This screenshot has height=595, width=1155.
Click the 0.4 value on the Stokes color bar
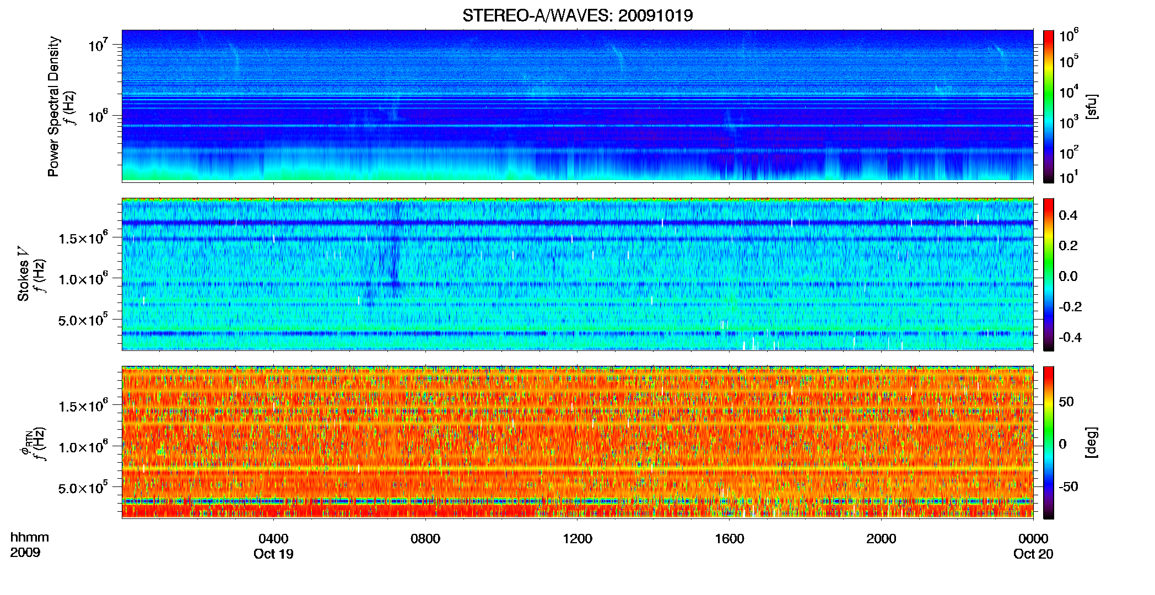(1068, 215)
